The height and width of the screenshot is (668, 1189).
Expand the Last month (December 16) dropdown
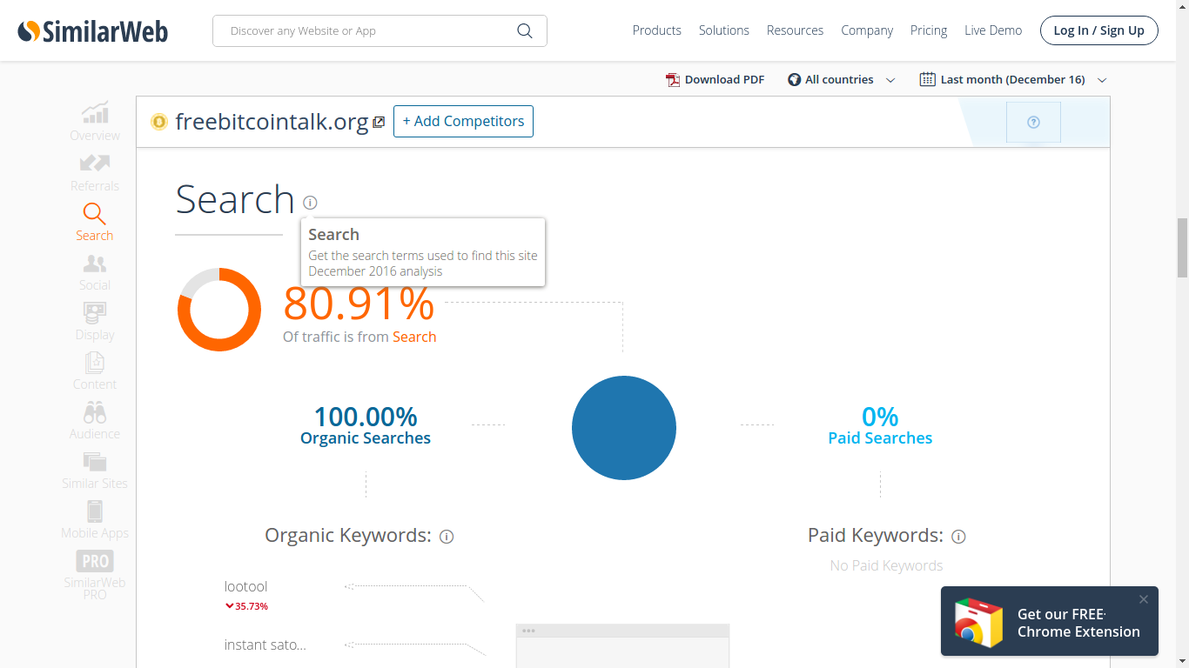pos(1014,79)
